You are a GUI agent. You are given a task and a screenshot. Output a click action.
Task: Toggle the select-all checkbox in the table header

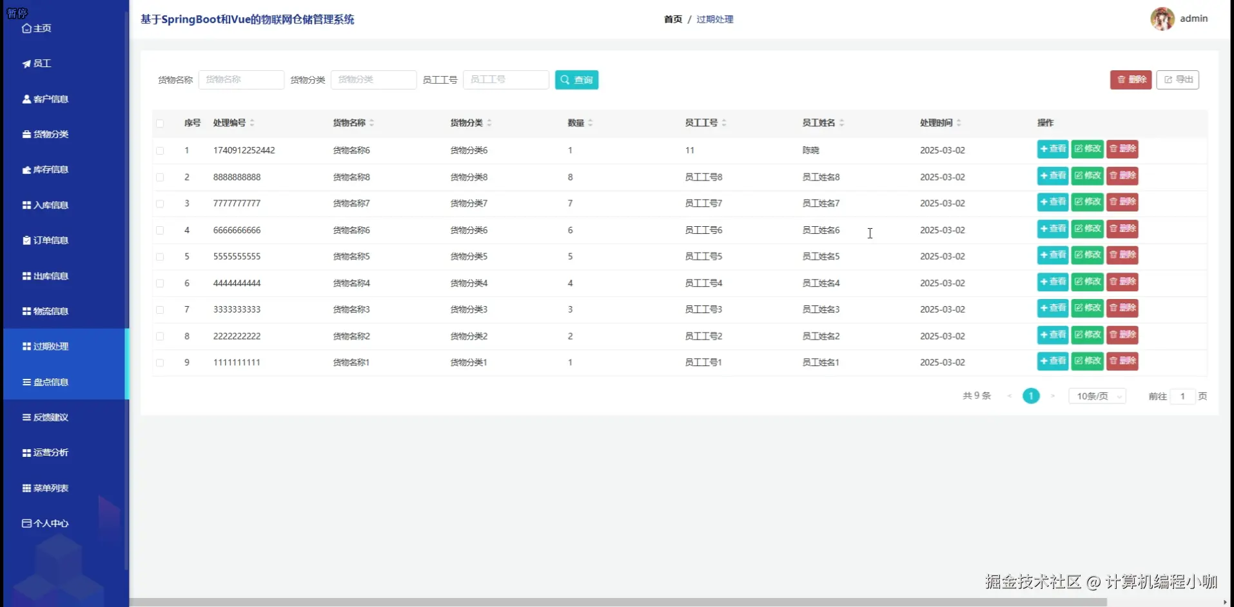tap(160, 124)
